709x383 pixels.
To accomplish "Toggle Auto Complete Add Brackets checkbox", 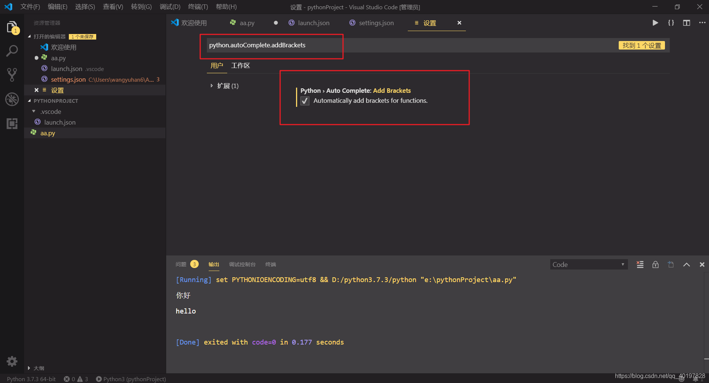I will pos(305,101).
